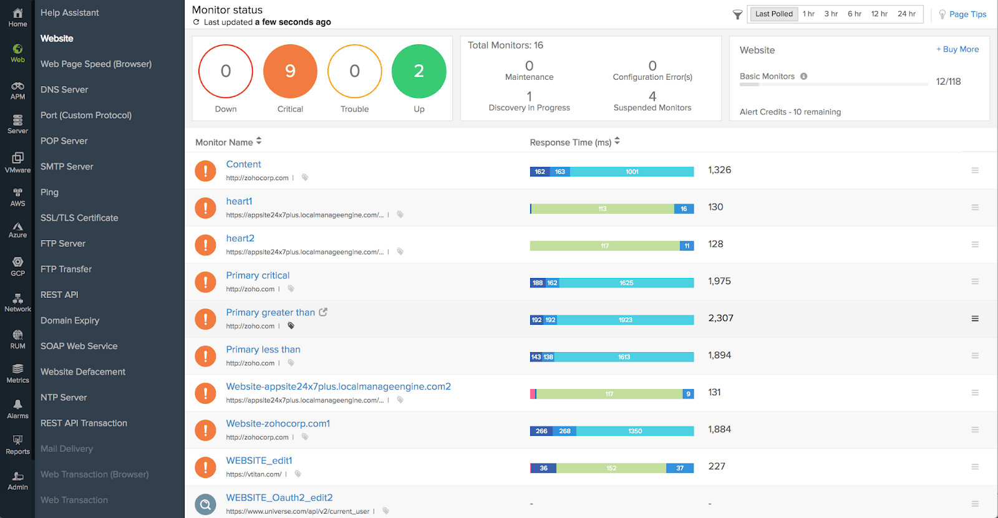Screen dimensions: 998x518
Task: Filter by the Critical status circle
Action: pos(290,71)
